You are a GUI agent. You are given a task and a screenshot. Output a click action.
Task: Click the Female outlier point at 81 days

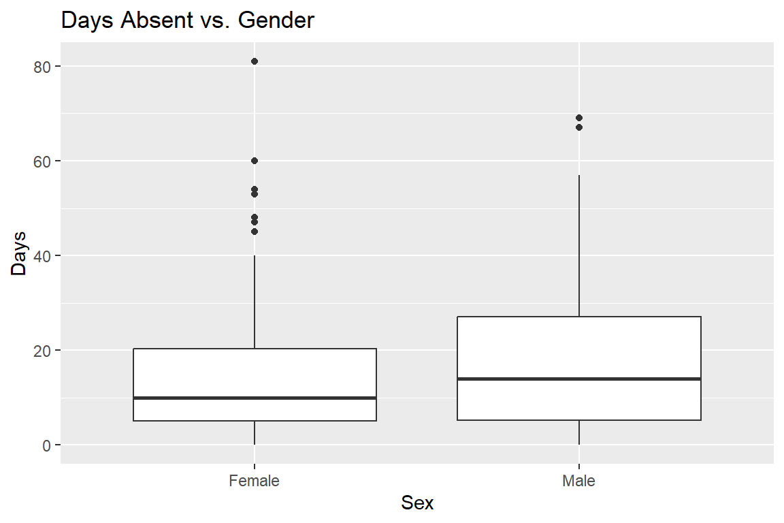(x=255, y=61)
